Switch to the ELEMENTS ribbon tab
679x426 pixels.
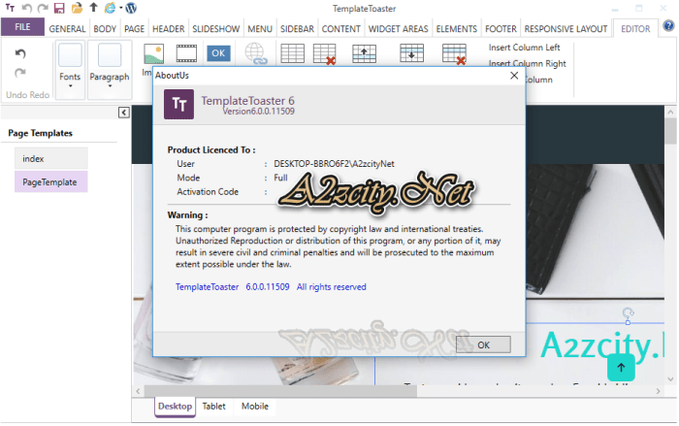tap(457, 28)
